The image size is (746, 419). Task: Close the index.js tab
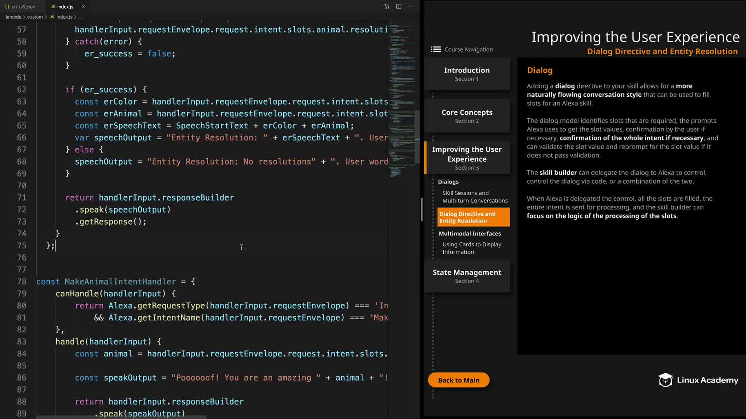[83, 7]
